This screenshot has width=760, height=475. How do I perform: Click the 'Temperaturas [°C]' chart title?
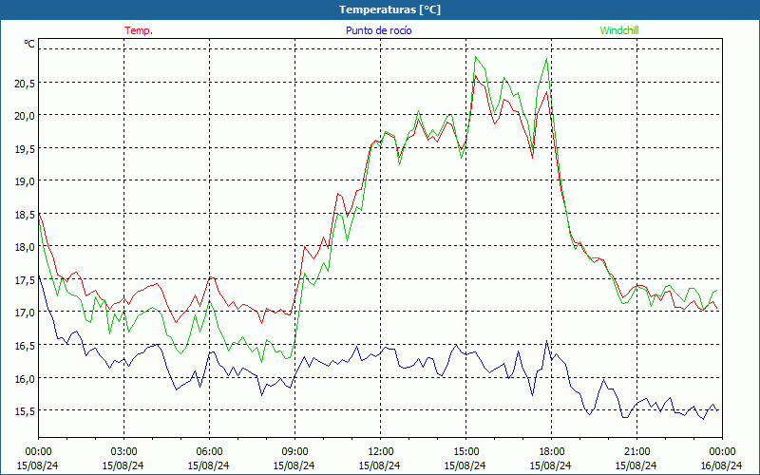click(x=389, y=9)
